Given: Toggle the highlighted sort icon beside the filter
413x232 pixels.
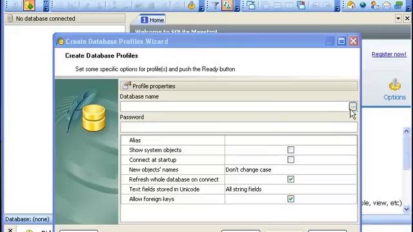Looking at the screenshot, I should pos(227,5).
